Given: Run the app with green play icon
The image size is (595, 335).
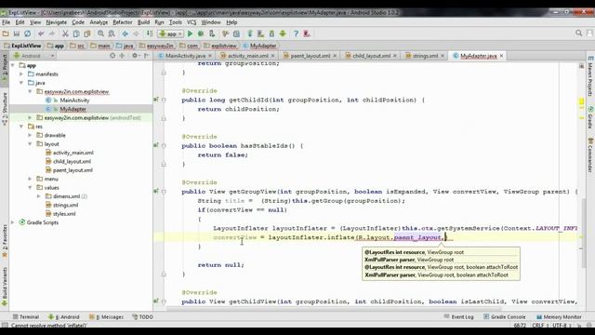Looking at the screenshot, I should pyautogui.click(x=190, y=33).
